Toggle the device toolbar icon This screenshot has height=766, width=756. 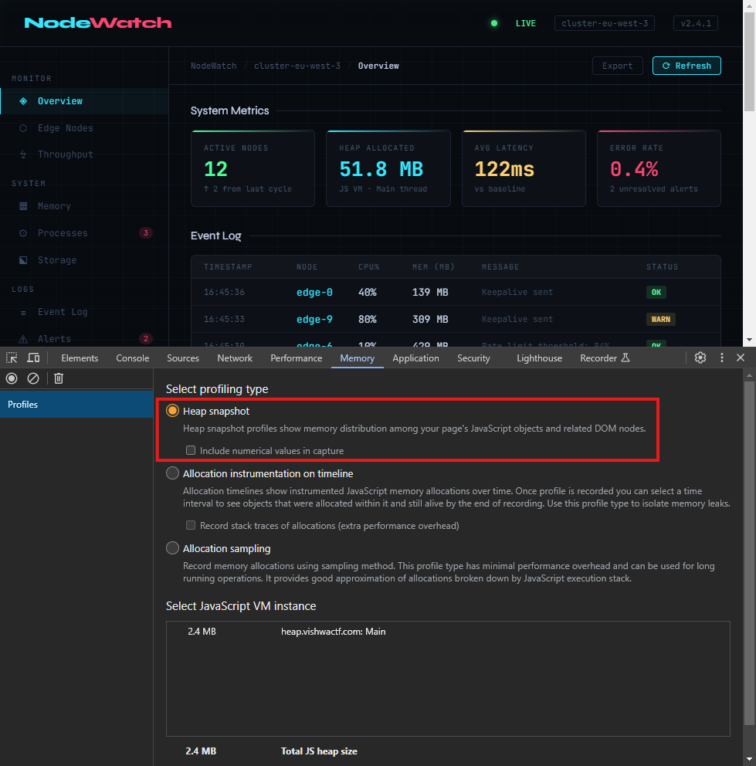[33, 358]
